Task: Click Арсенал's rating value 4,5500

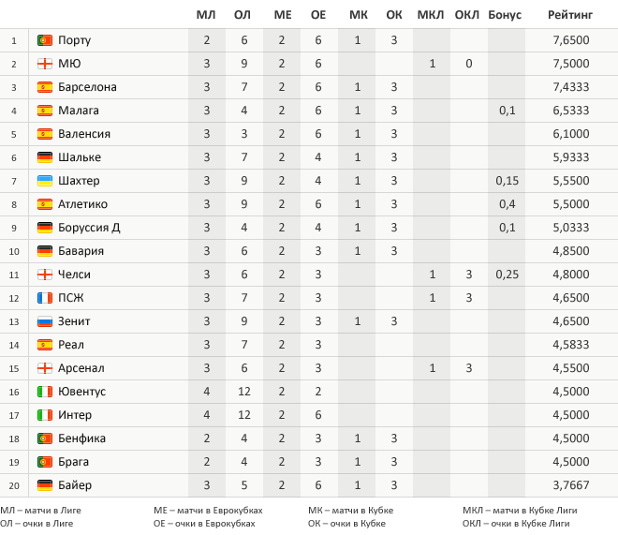Action: pos(570,368)
